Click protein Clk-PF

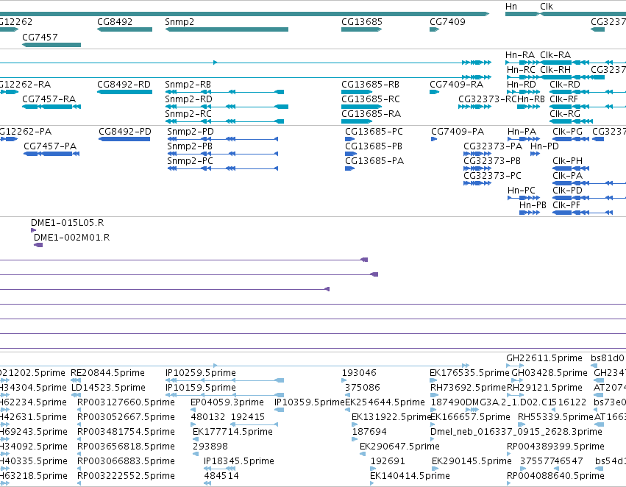pyautogui.click(x=566, y=205)
